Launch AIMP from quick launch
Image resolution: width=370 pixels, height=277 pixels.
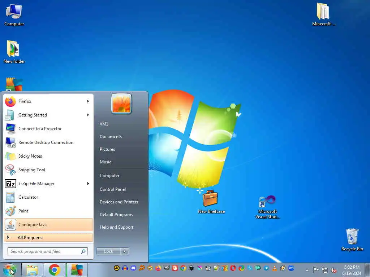(x=117, y=268)
